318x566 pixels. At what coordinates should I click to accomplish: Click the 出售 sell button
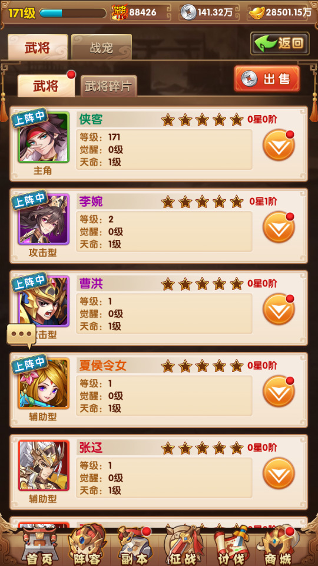point(267,78)
